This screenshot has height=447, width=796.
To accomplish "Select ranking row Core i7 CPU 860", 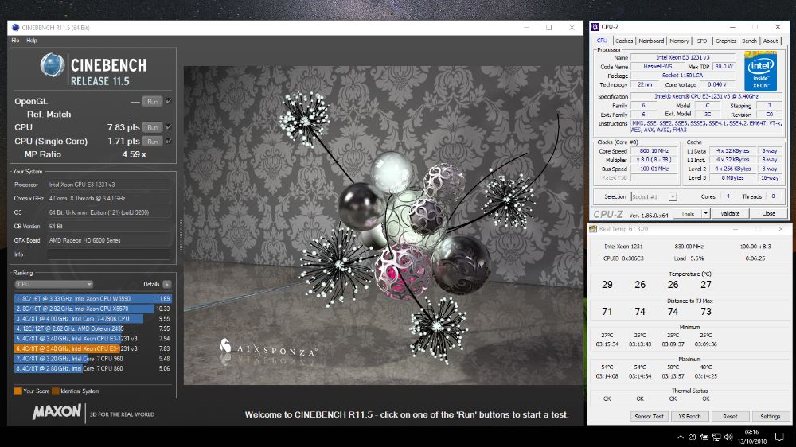I will point(92,368).
